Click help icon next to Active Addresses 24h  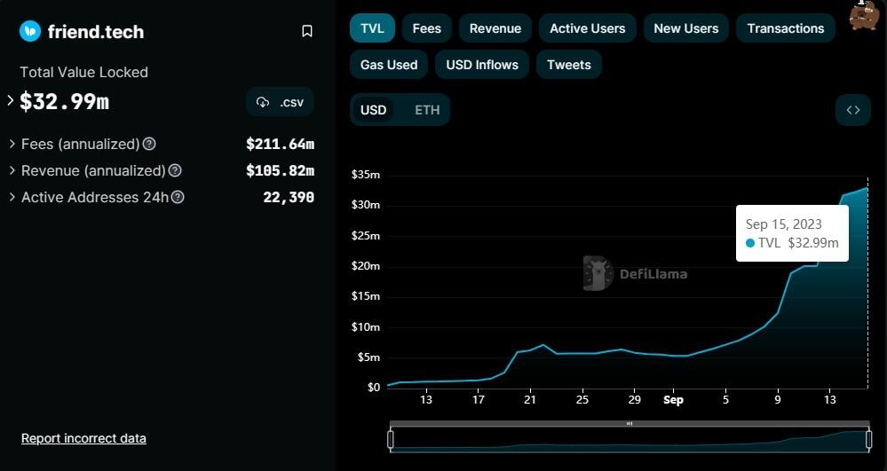click(x=178, y=197)
